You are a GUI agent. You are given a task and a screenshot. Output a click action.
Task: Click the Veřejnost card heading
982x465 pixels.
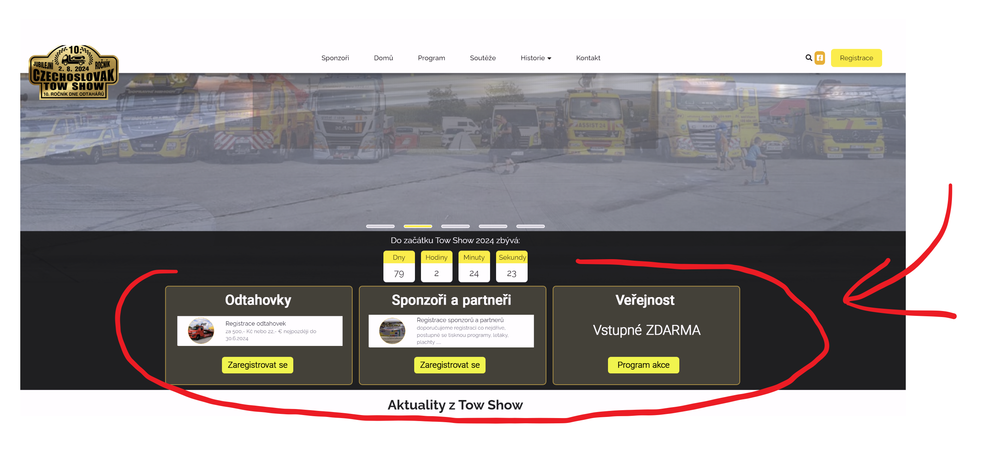coord(645,300)
